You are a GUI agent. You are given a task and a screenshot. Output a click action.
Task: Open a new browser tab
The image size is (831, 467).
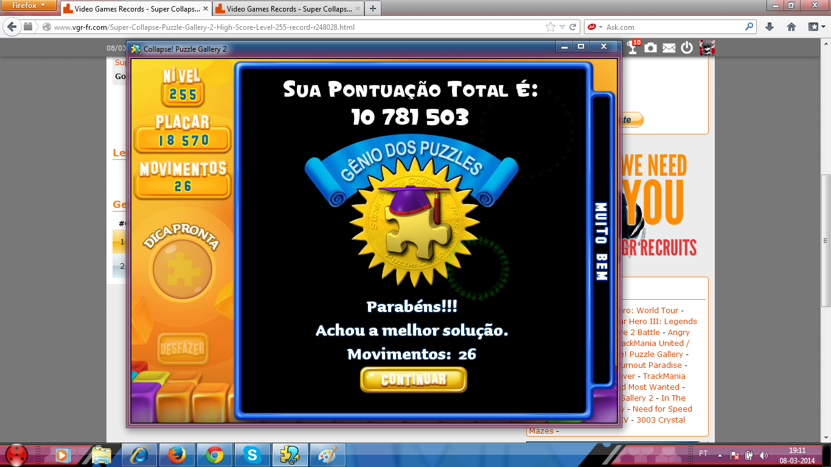coord(372,9)
